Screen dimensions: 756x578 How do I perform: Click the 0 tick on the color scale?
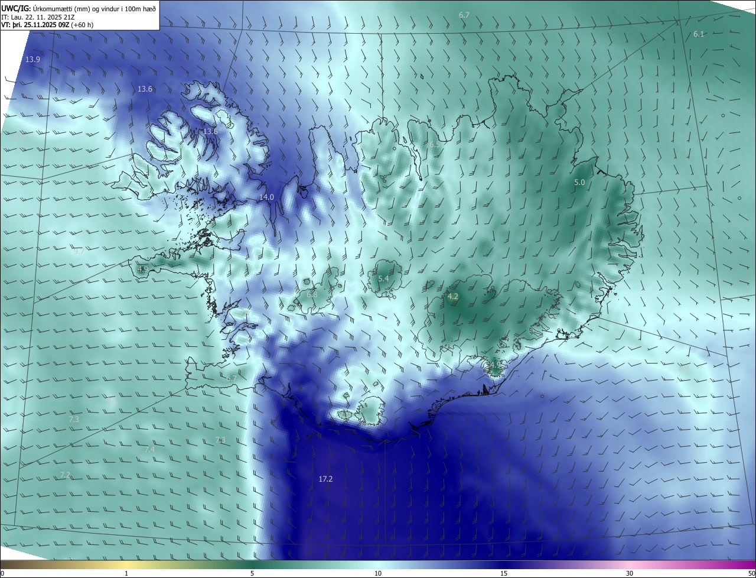click(x=2, y=573)
